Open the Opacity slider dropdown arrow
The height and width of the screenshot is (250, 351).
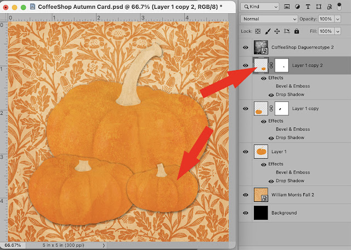pos(337,19)
